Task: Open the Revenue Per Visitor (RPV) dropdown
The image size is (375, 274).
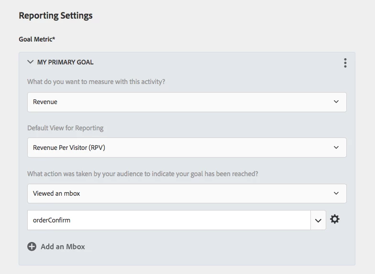Action: pos(182,148)
